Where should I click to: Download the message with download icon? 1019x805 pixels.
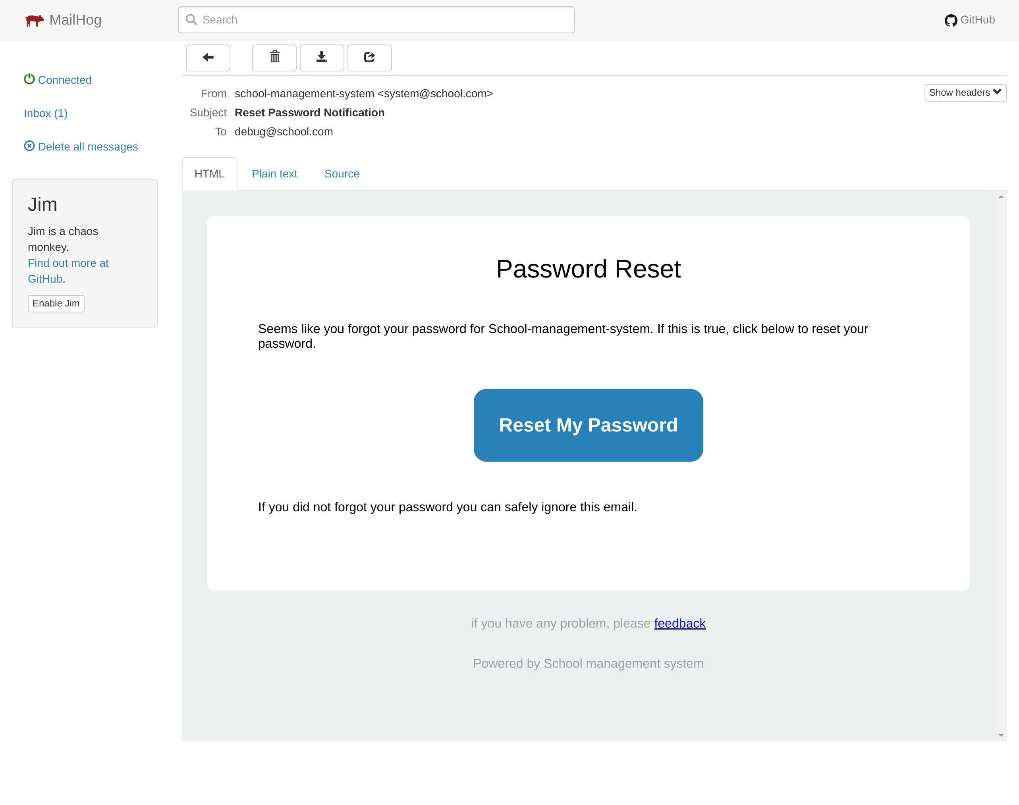pos(322,58)
